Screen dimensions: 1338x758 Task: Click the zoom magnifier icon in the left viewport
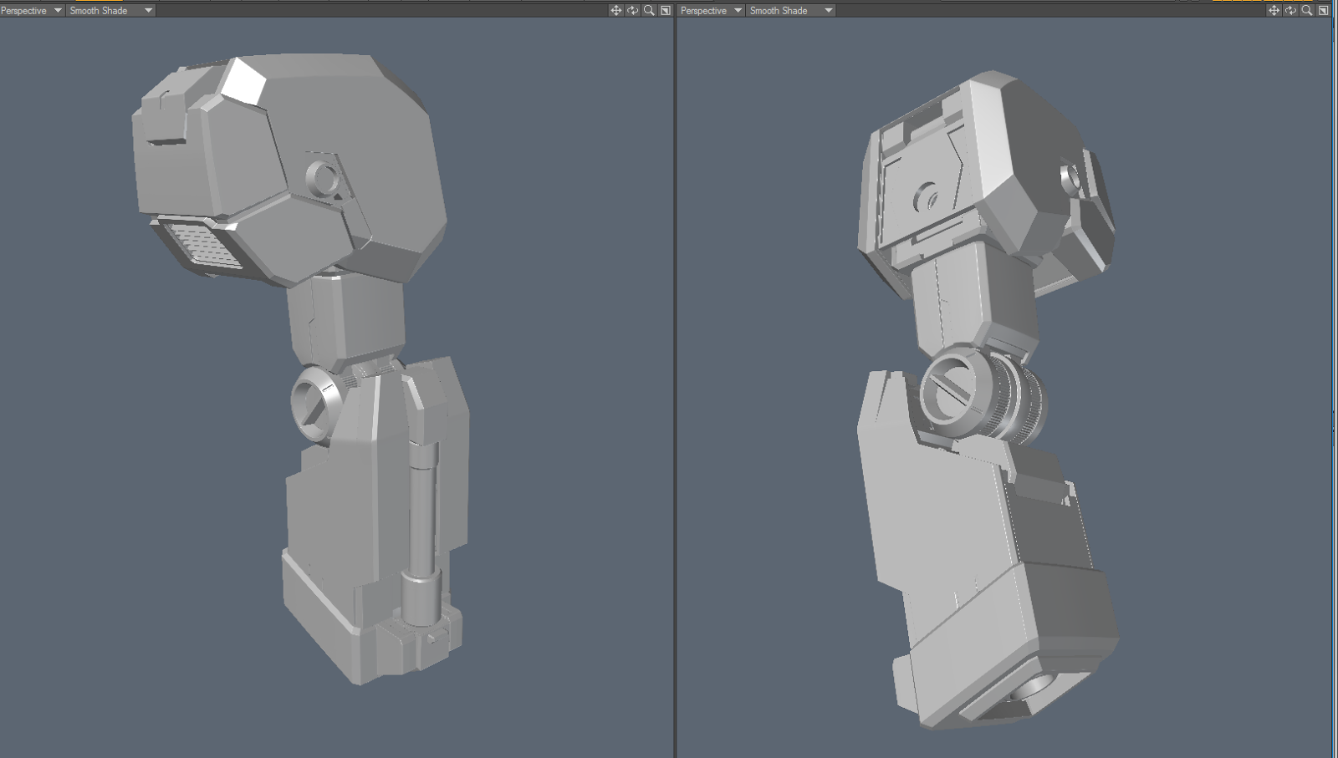click(x=648, y=11)
